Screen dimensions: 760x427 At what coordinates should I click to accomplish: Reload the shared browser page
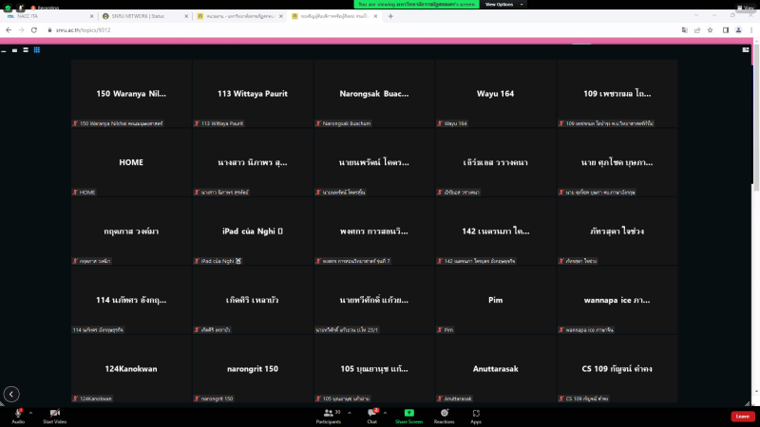point(35,29)
